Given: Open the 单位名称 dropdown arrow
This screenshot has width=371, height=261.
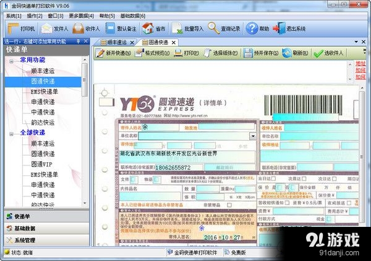Looking at the screenshot, I should coord(253,136).
